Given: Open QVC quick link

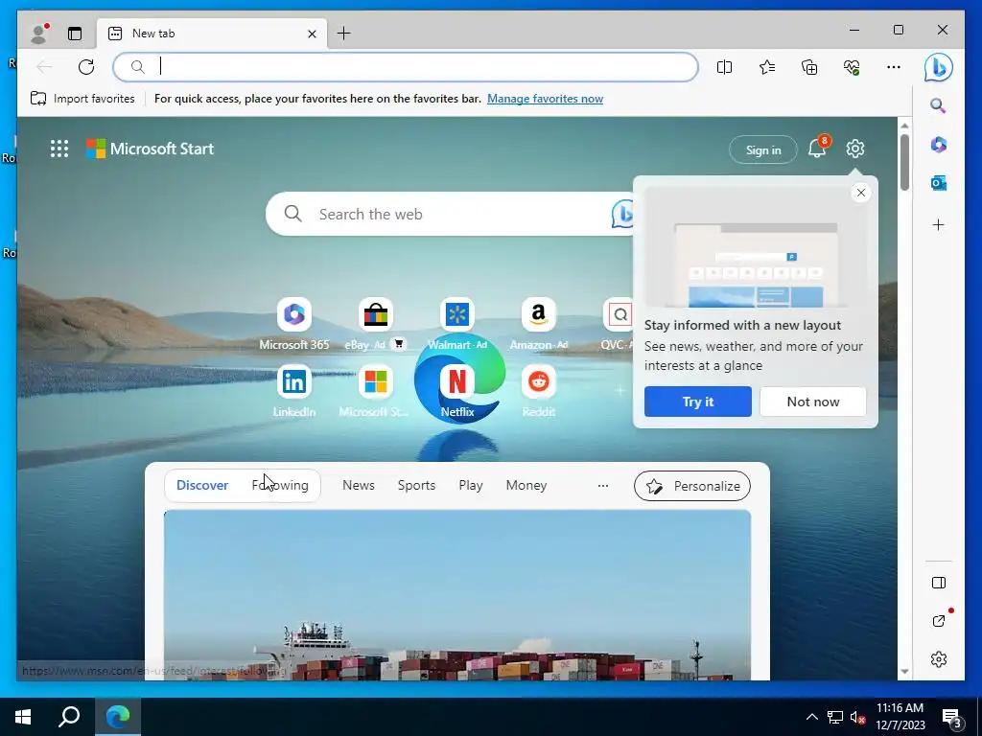Looking at the screenshot, I should (x=619, y=324).
